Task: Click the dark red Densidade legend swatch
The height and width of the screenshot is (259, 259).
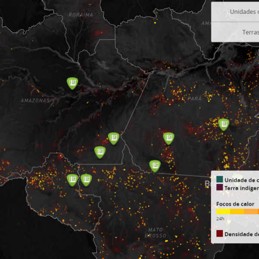Action: [220, 234]
